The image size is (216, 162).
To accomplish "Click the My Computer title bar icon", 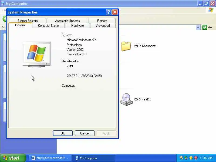I will [3, 3].
